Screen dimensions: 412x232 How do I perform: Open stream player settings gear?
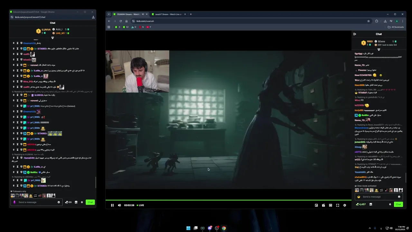(x=345, y=205)
